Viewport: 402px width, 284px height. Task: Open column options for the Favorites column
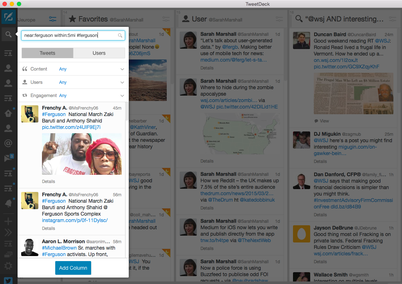(166, 19)
